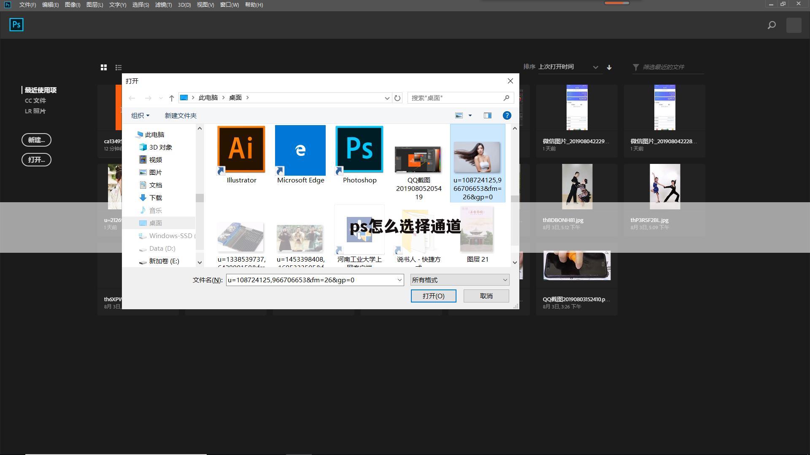Select 此电脑 in the navigation tree

[154, 135]
